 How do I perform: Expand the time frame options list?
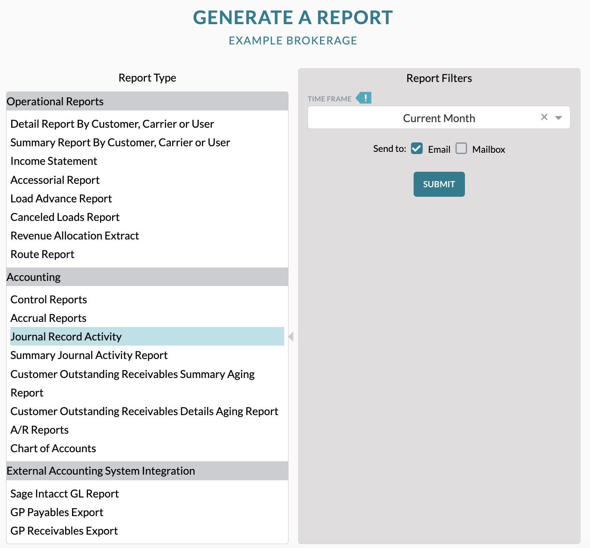pos(559,117)
